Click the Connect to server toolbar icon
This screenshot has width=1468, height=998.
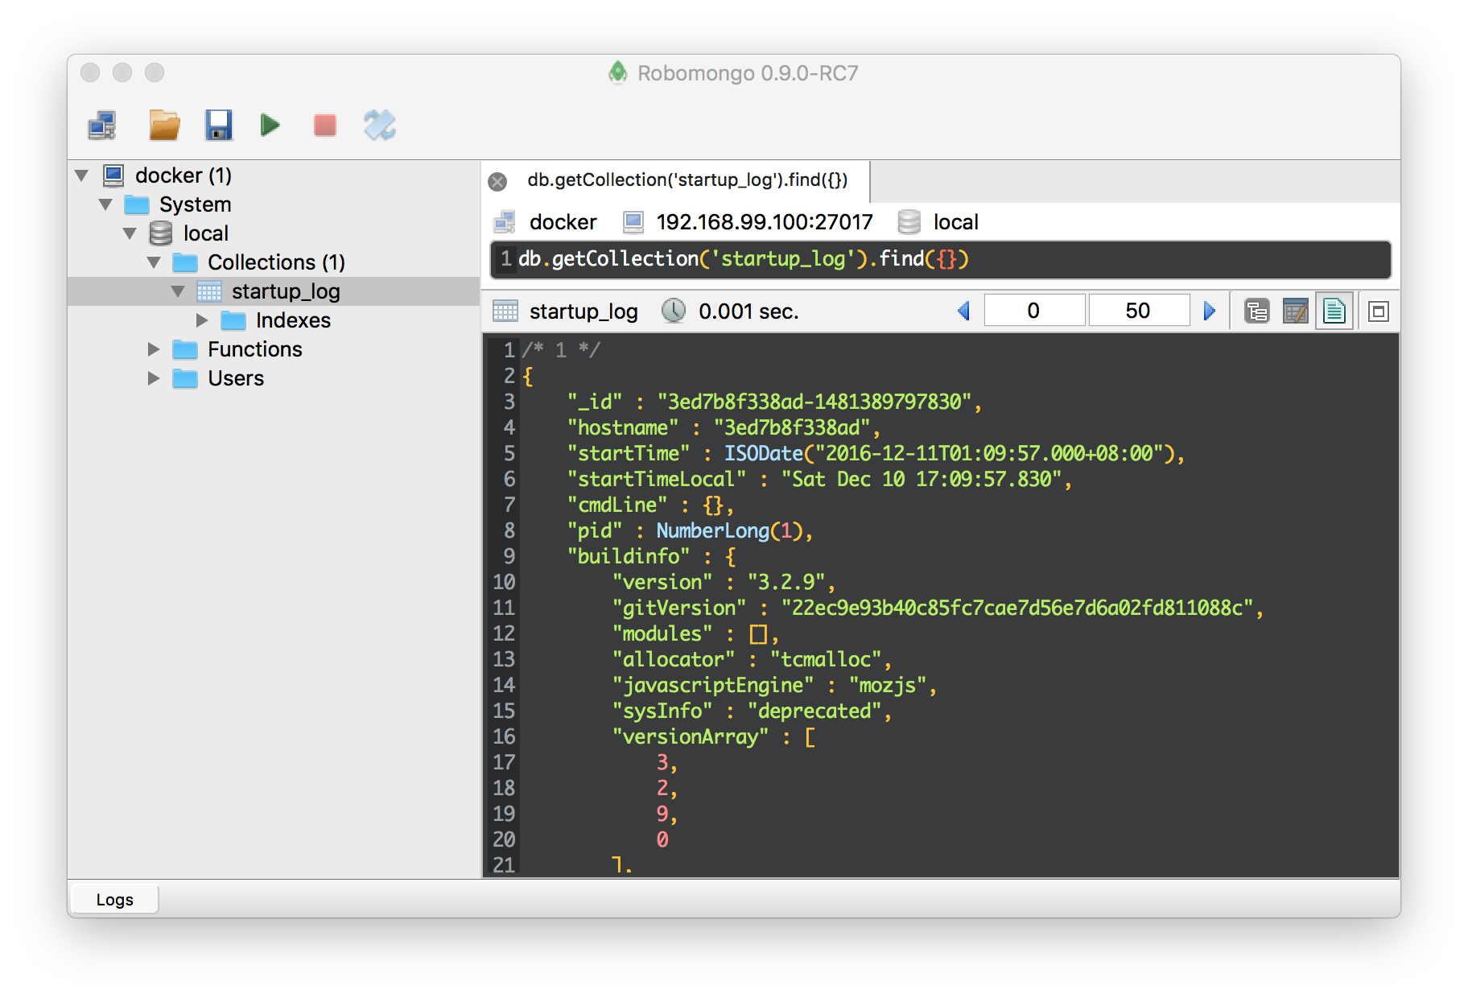point(102,125)
